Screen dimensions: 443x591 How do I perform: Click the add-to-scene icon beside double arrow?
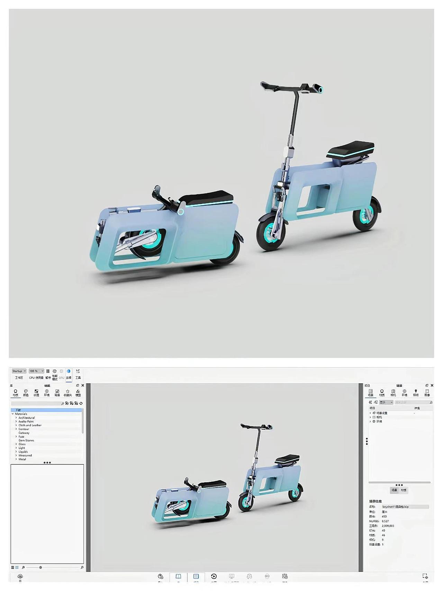376,402
